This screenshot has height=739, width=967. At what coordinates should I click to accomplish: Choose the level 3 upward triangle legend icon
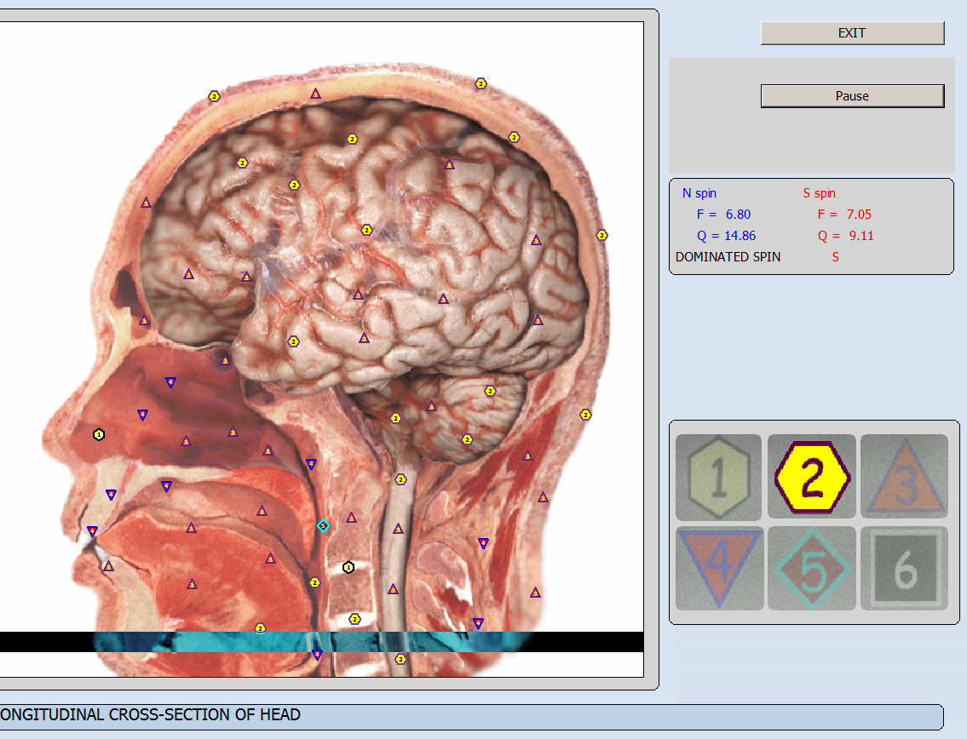[x=905, y=478]
